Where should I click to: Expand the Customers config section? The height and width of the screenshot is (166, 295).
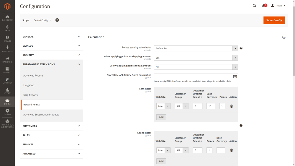[x=51, y=126]
